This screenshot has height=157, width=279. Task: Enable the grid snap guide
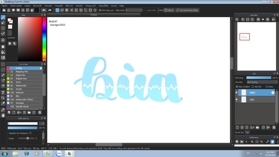pos(67,10)
